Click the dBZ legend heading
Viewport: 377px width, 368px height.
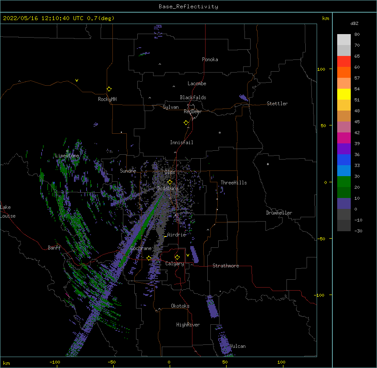[354, 23]
